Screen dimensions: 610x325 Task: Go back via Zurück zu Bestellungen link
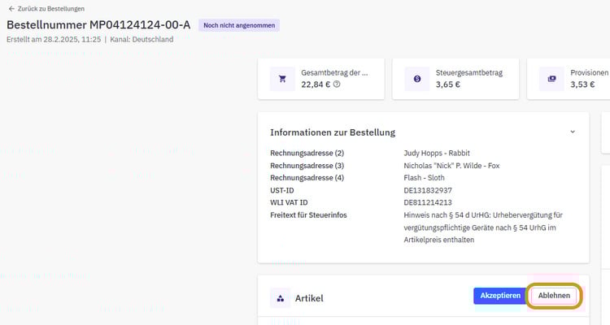(46, 9)
